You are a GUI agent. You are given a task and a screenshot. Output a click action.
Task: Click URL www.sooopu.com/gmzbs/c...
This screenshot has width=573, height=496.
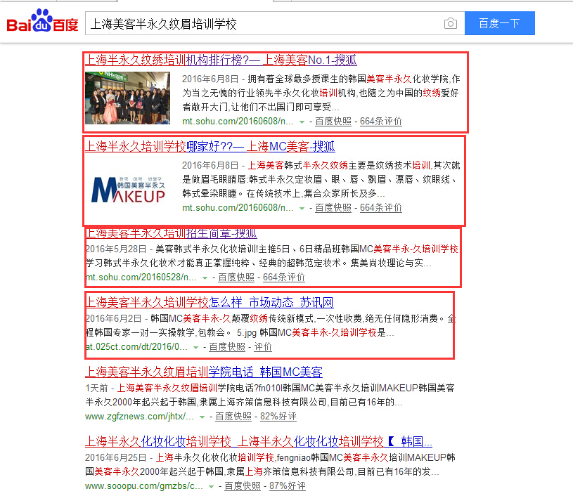pyautogui.click(x=144, y=485)
